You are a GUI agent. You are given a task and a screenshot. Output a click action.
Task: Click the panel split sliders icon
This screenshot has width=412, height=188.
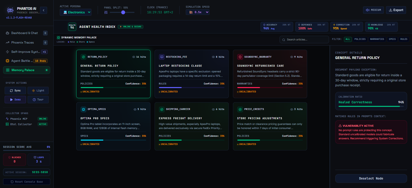click(x=106, y=12)
